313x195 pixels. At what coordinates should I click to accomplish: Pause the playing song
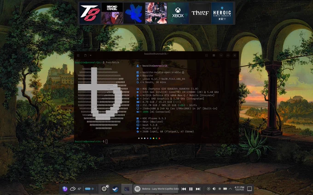(191, 189)
